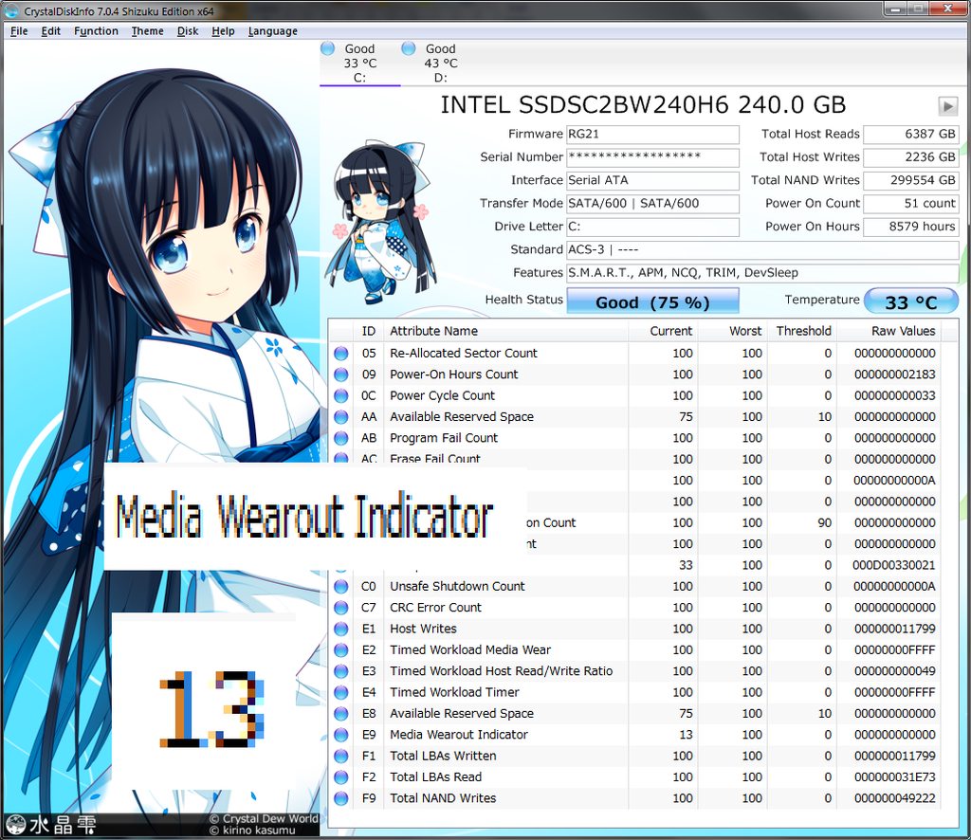The width and height of the screenshot is (971, 840).
Task: Click Re-Allocated Sector Count status orb
Action: pyautogui.click(x=340, y=353)
